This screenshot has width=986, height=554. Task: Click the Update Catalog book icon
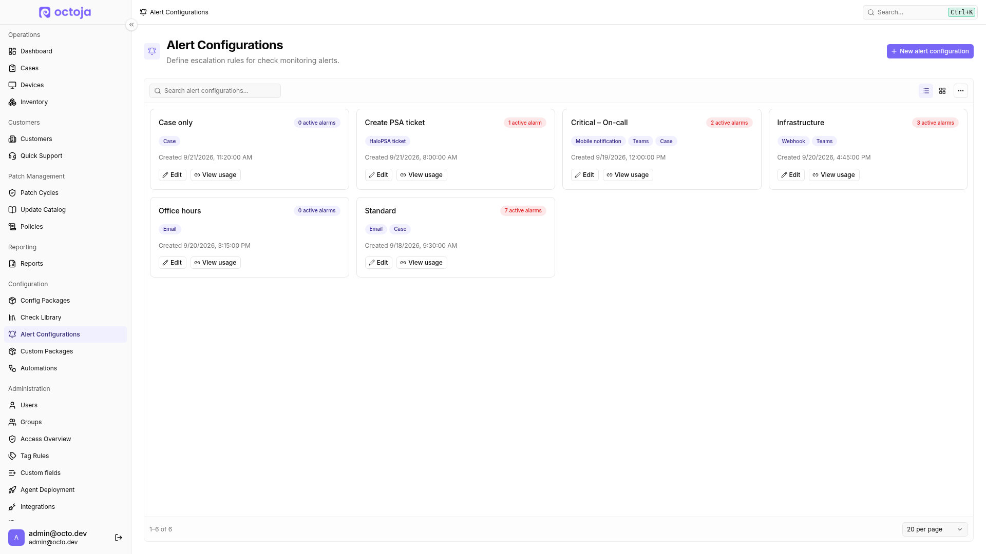12,210
